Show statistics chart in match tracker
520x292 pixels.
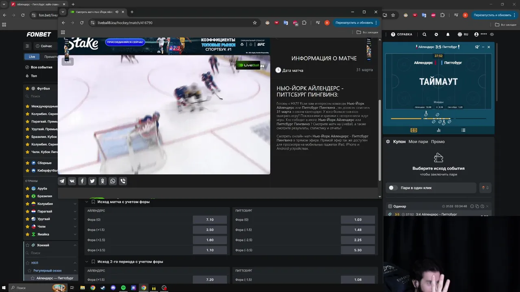tap(438, 130)
